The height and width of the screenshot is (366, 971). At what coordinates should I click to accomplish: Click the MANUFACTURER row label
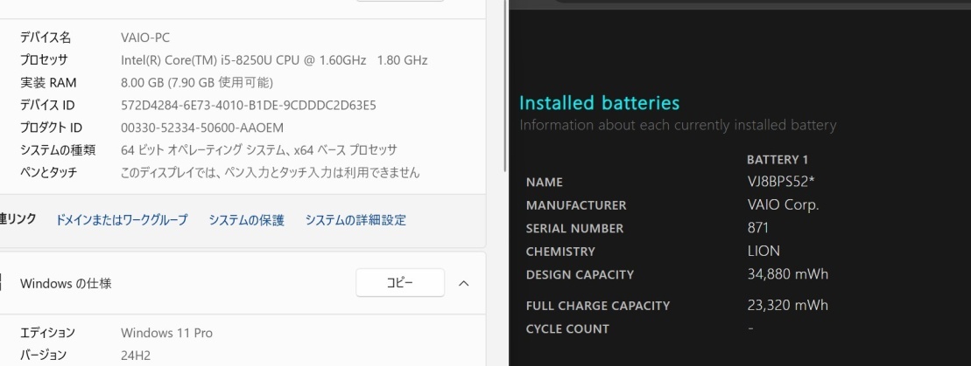[x=576, y=205]
